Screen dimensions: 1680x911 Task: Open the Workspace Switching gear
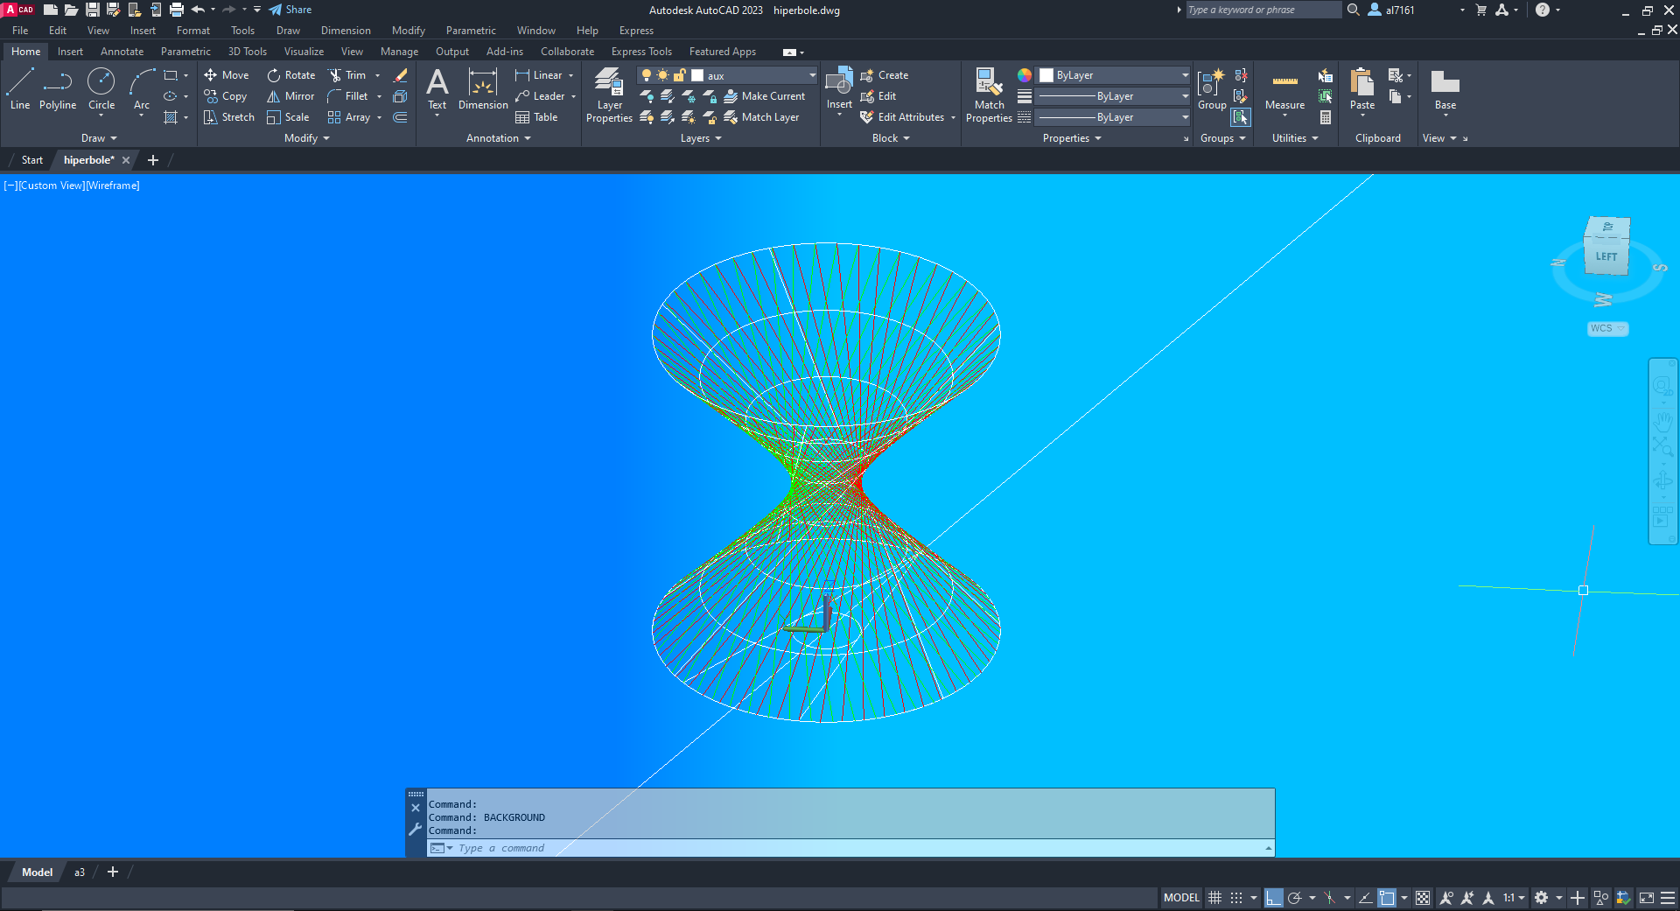pyautogui.click(x=1542, y=898)
